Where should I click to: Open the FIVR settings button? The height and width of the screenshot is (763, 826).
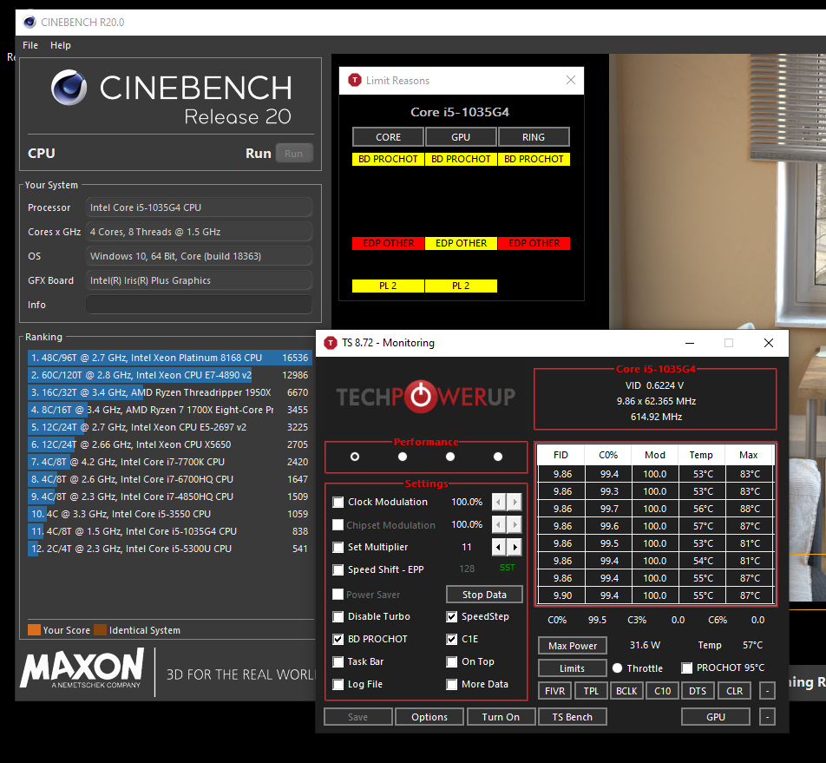point(554,692)
